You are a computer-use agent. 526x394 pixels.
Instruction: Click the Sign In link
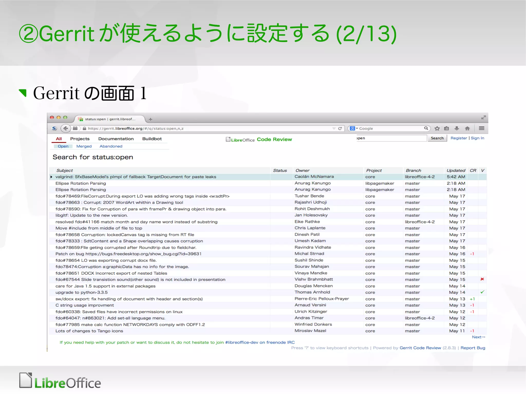click(477, 138)
